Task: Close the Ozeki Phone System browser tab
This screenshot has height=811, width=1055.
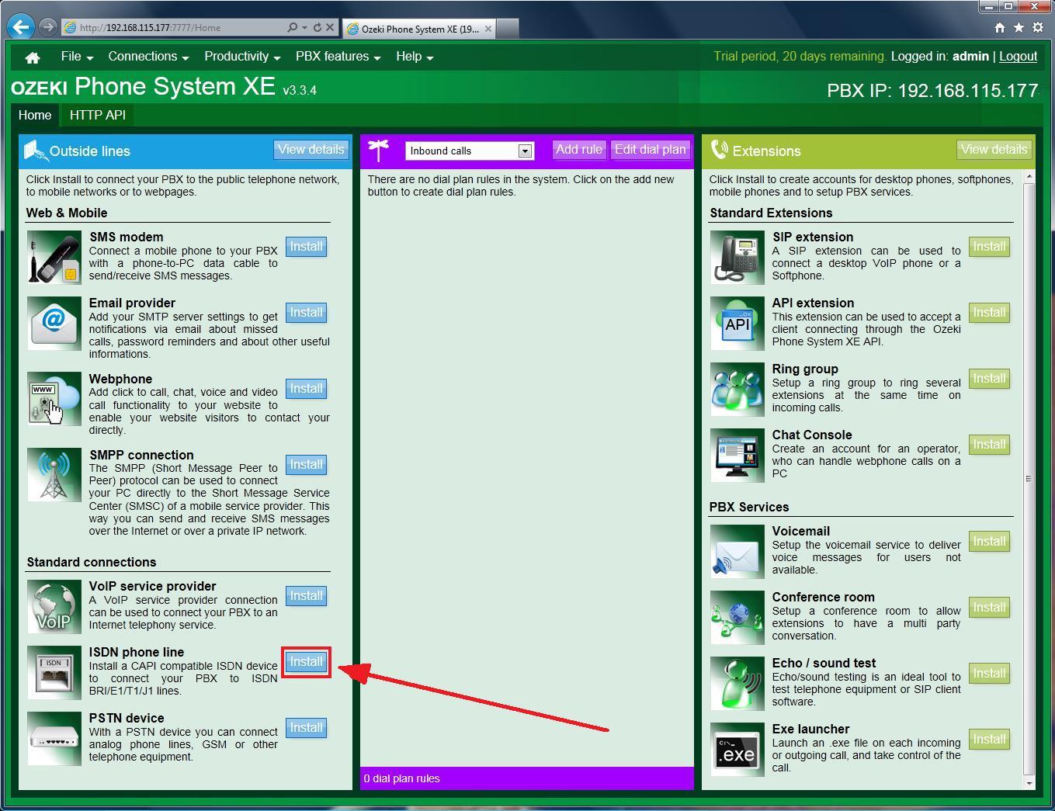Action: click(x=488, y=29)
